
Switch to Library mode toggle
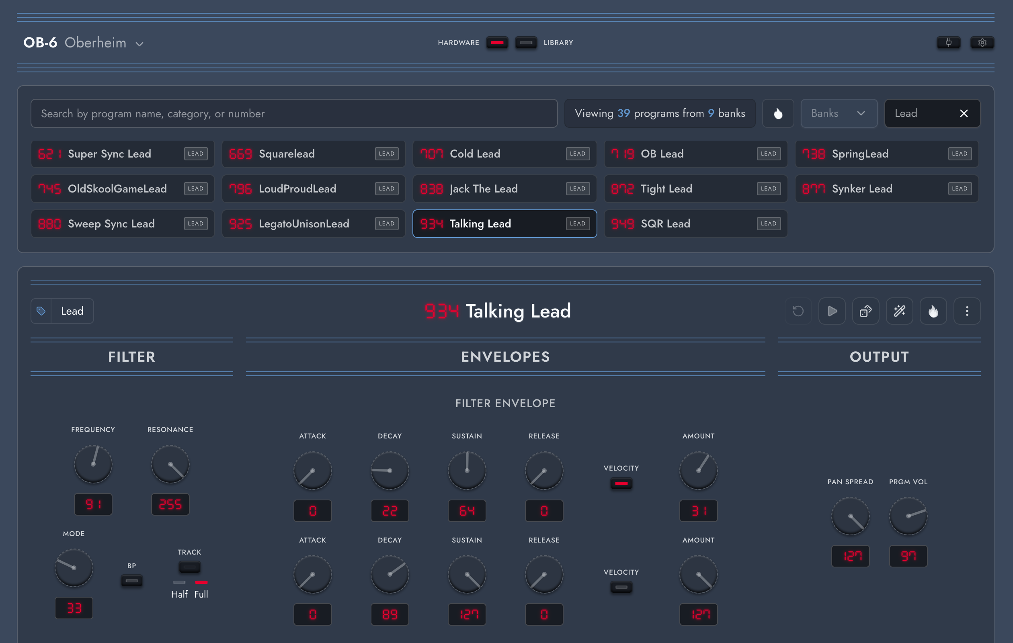(526, 43)
